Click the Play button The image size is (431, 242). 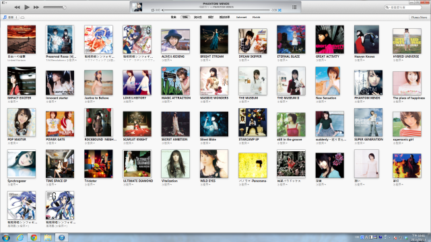[27, 7]
